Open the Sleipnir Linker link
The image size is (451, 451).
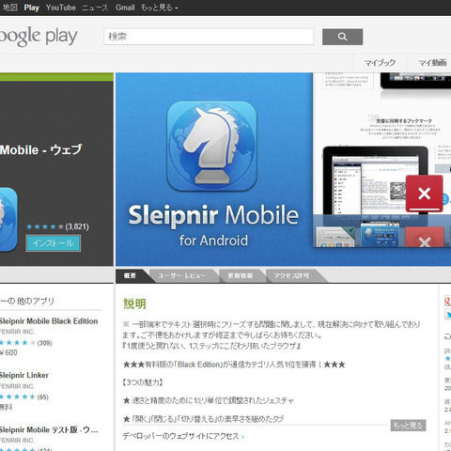click(x=24, y=375)
